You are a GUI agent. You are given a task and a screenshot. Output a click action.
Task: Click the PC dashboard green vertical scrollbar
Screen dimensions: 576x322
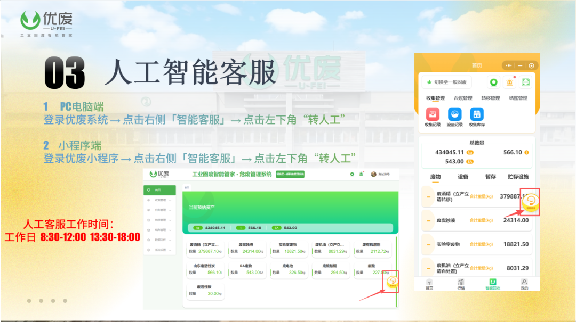coord(396,271)
